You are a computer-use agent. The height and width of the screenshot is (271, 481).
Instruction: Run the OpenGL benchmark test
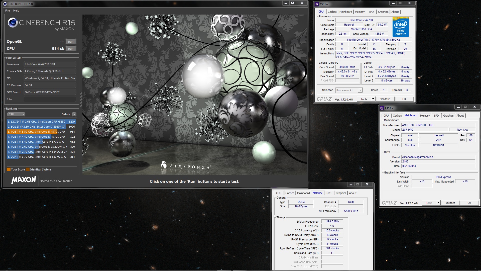[x=71, y=42]
